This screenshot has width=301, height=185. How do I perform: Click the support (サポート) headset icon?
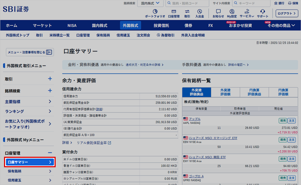click(x=263, y=12)
